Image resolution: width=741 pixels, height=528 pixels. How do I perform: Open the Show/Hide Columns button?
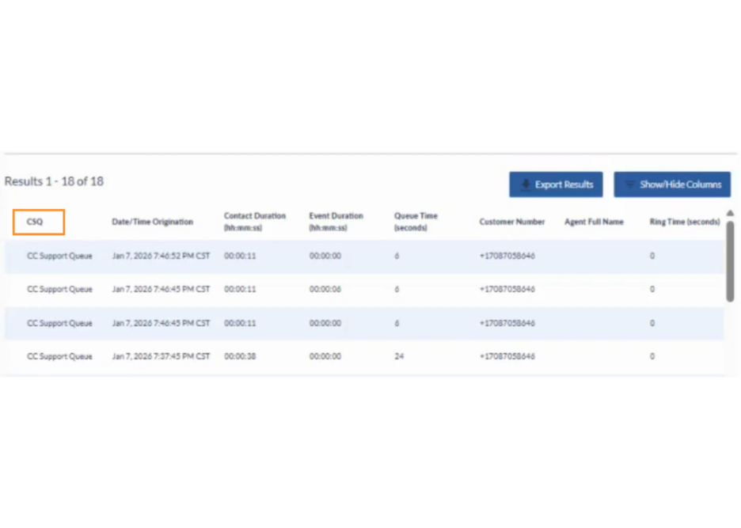click(x=672, y=184)
